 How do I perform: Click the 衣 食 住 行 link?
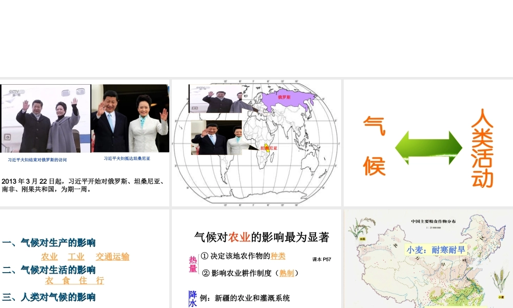[x=74, y=280]
